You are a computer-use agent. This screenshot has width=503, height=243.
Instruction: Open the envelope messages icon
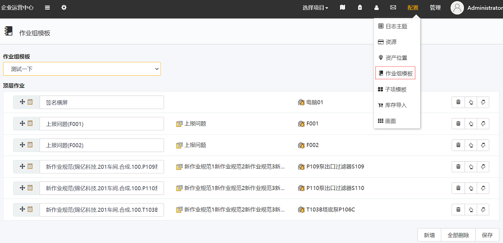pos(393,8)
